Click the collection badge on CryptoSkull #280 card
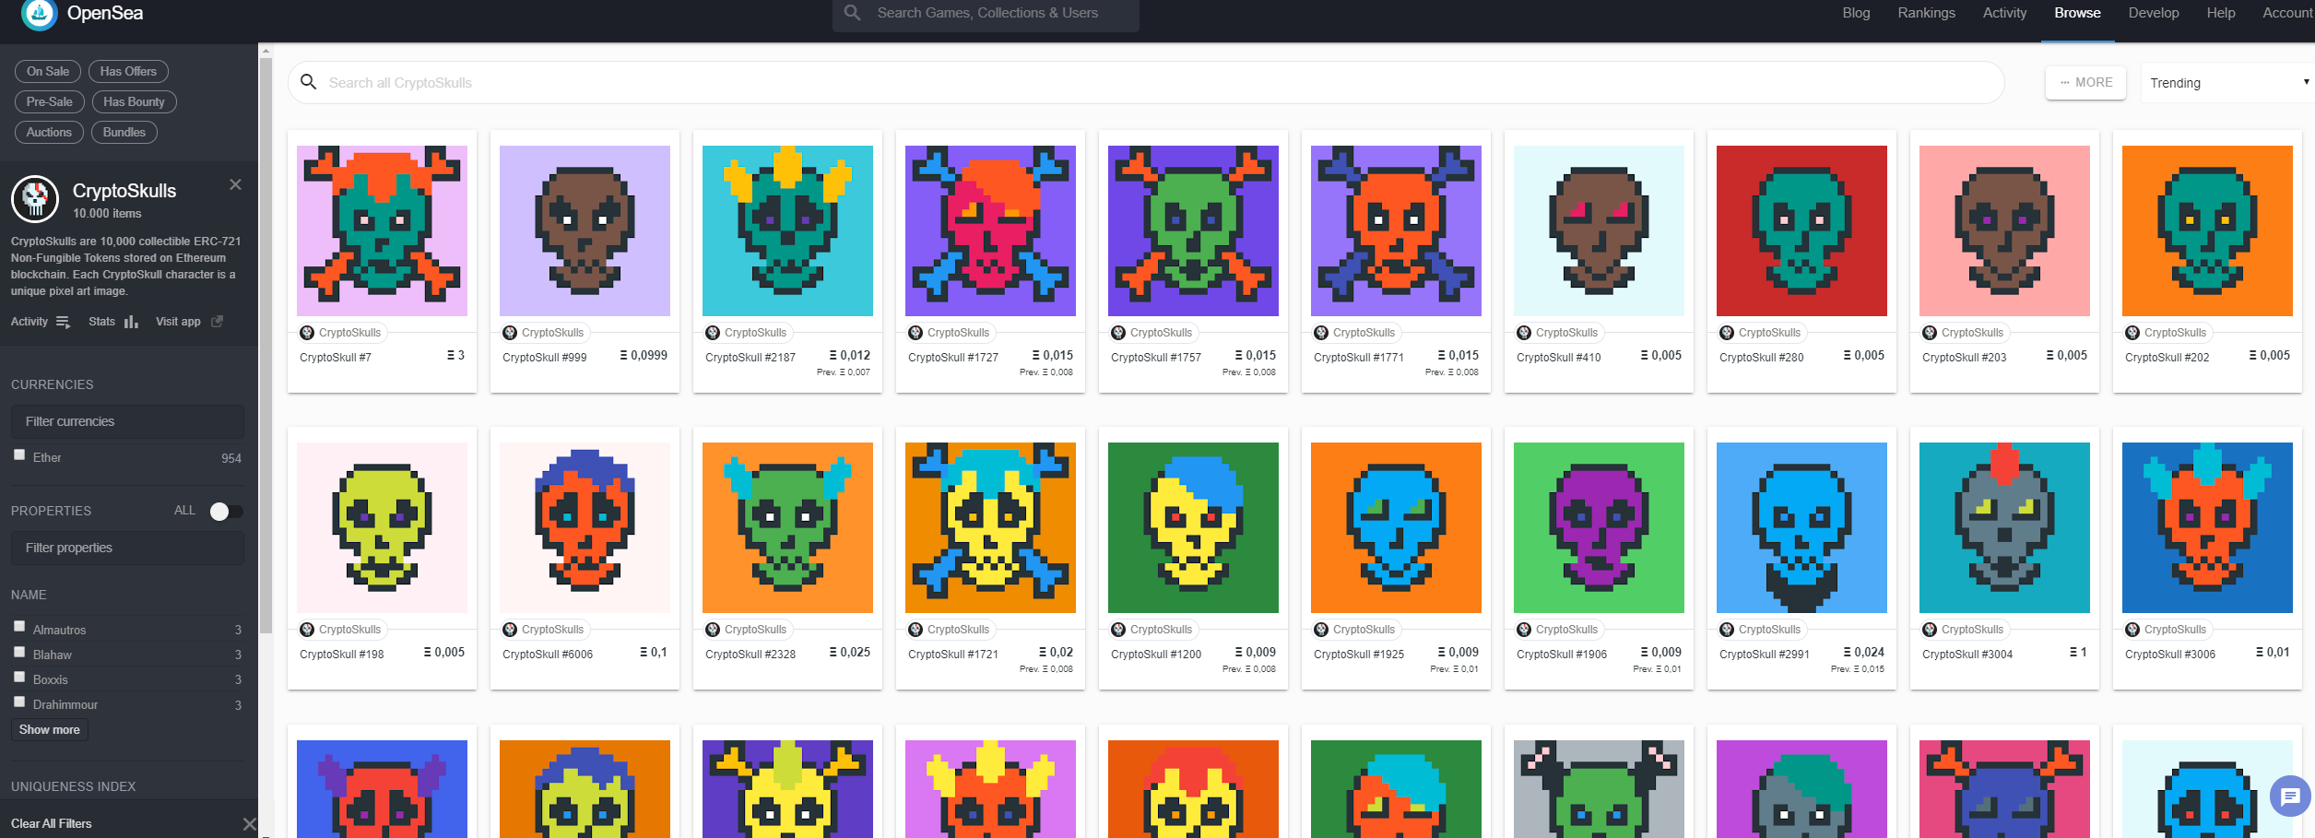This screenshot has width=2315, height=838. tap(1761, 333)
